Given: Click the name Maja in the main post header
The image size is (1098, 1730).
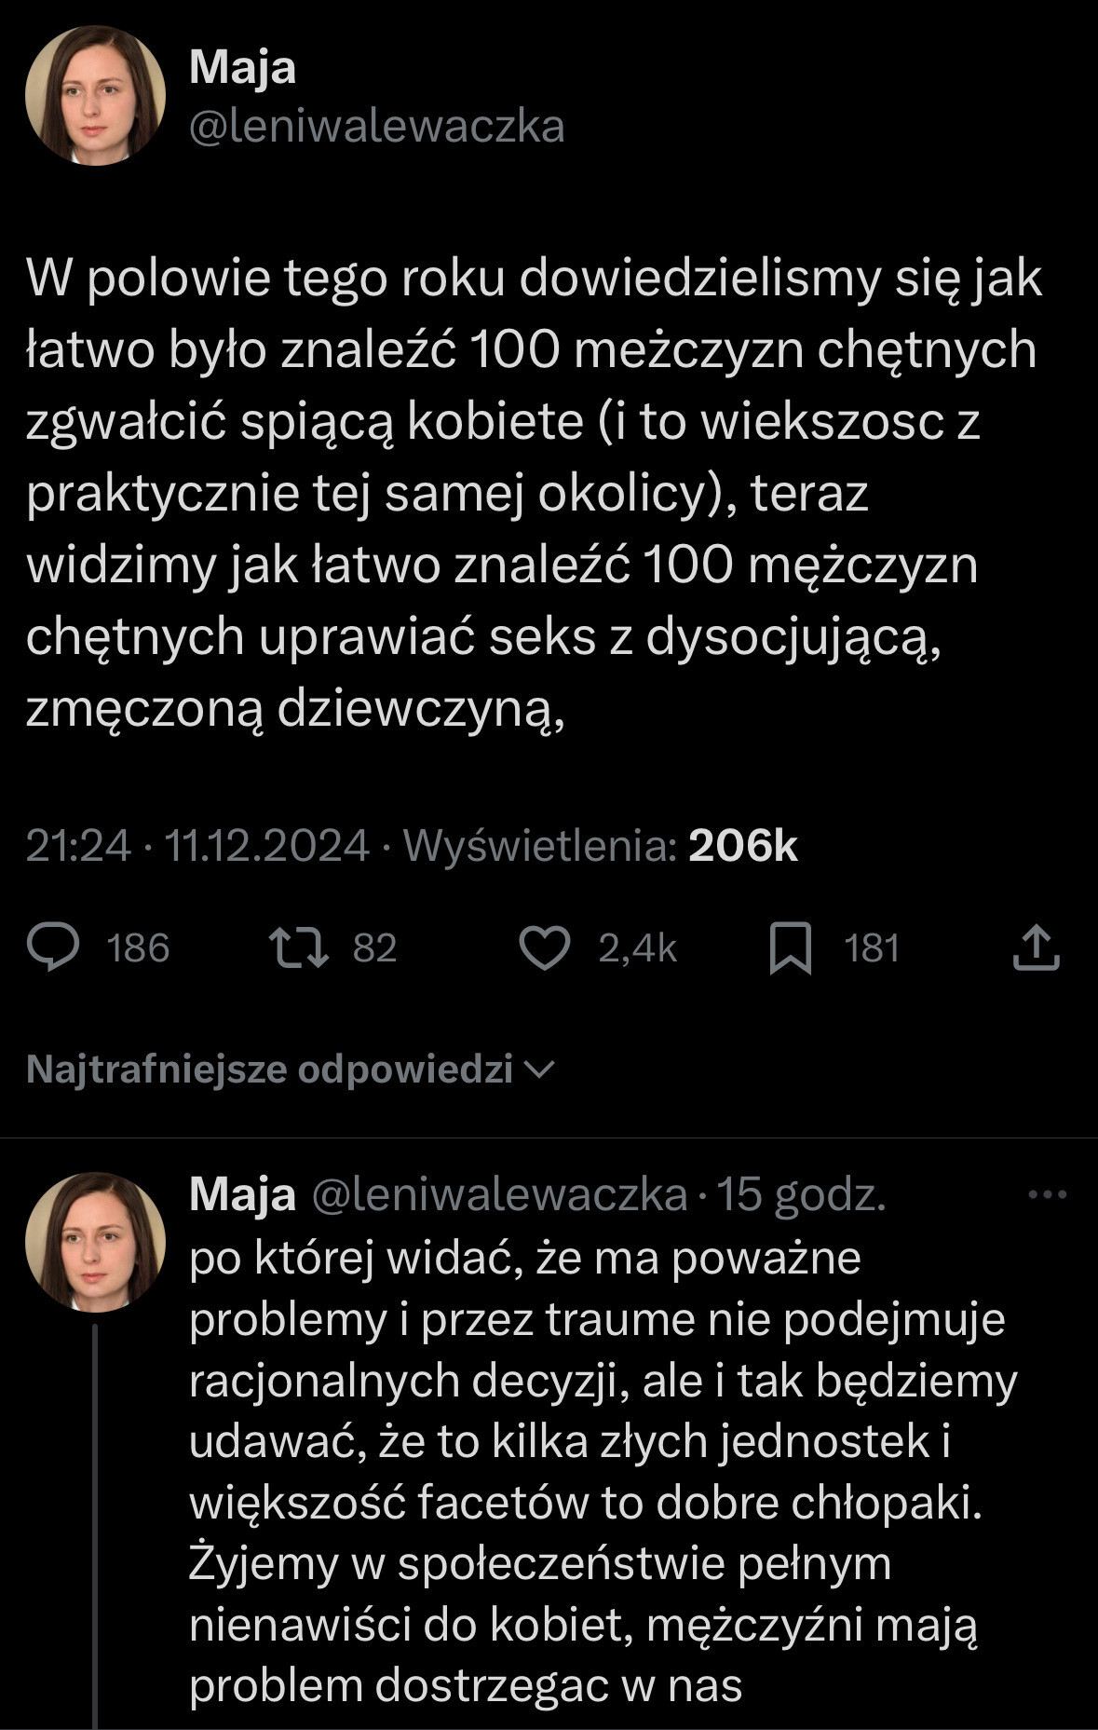Looking at the screenshot, I should [x=242, y=68].
